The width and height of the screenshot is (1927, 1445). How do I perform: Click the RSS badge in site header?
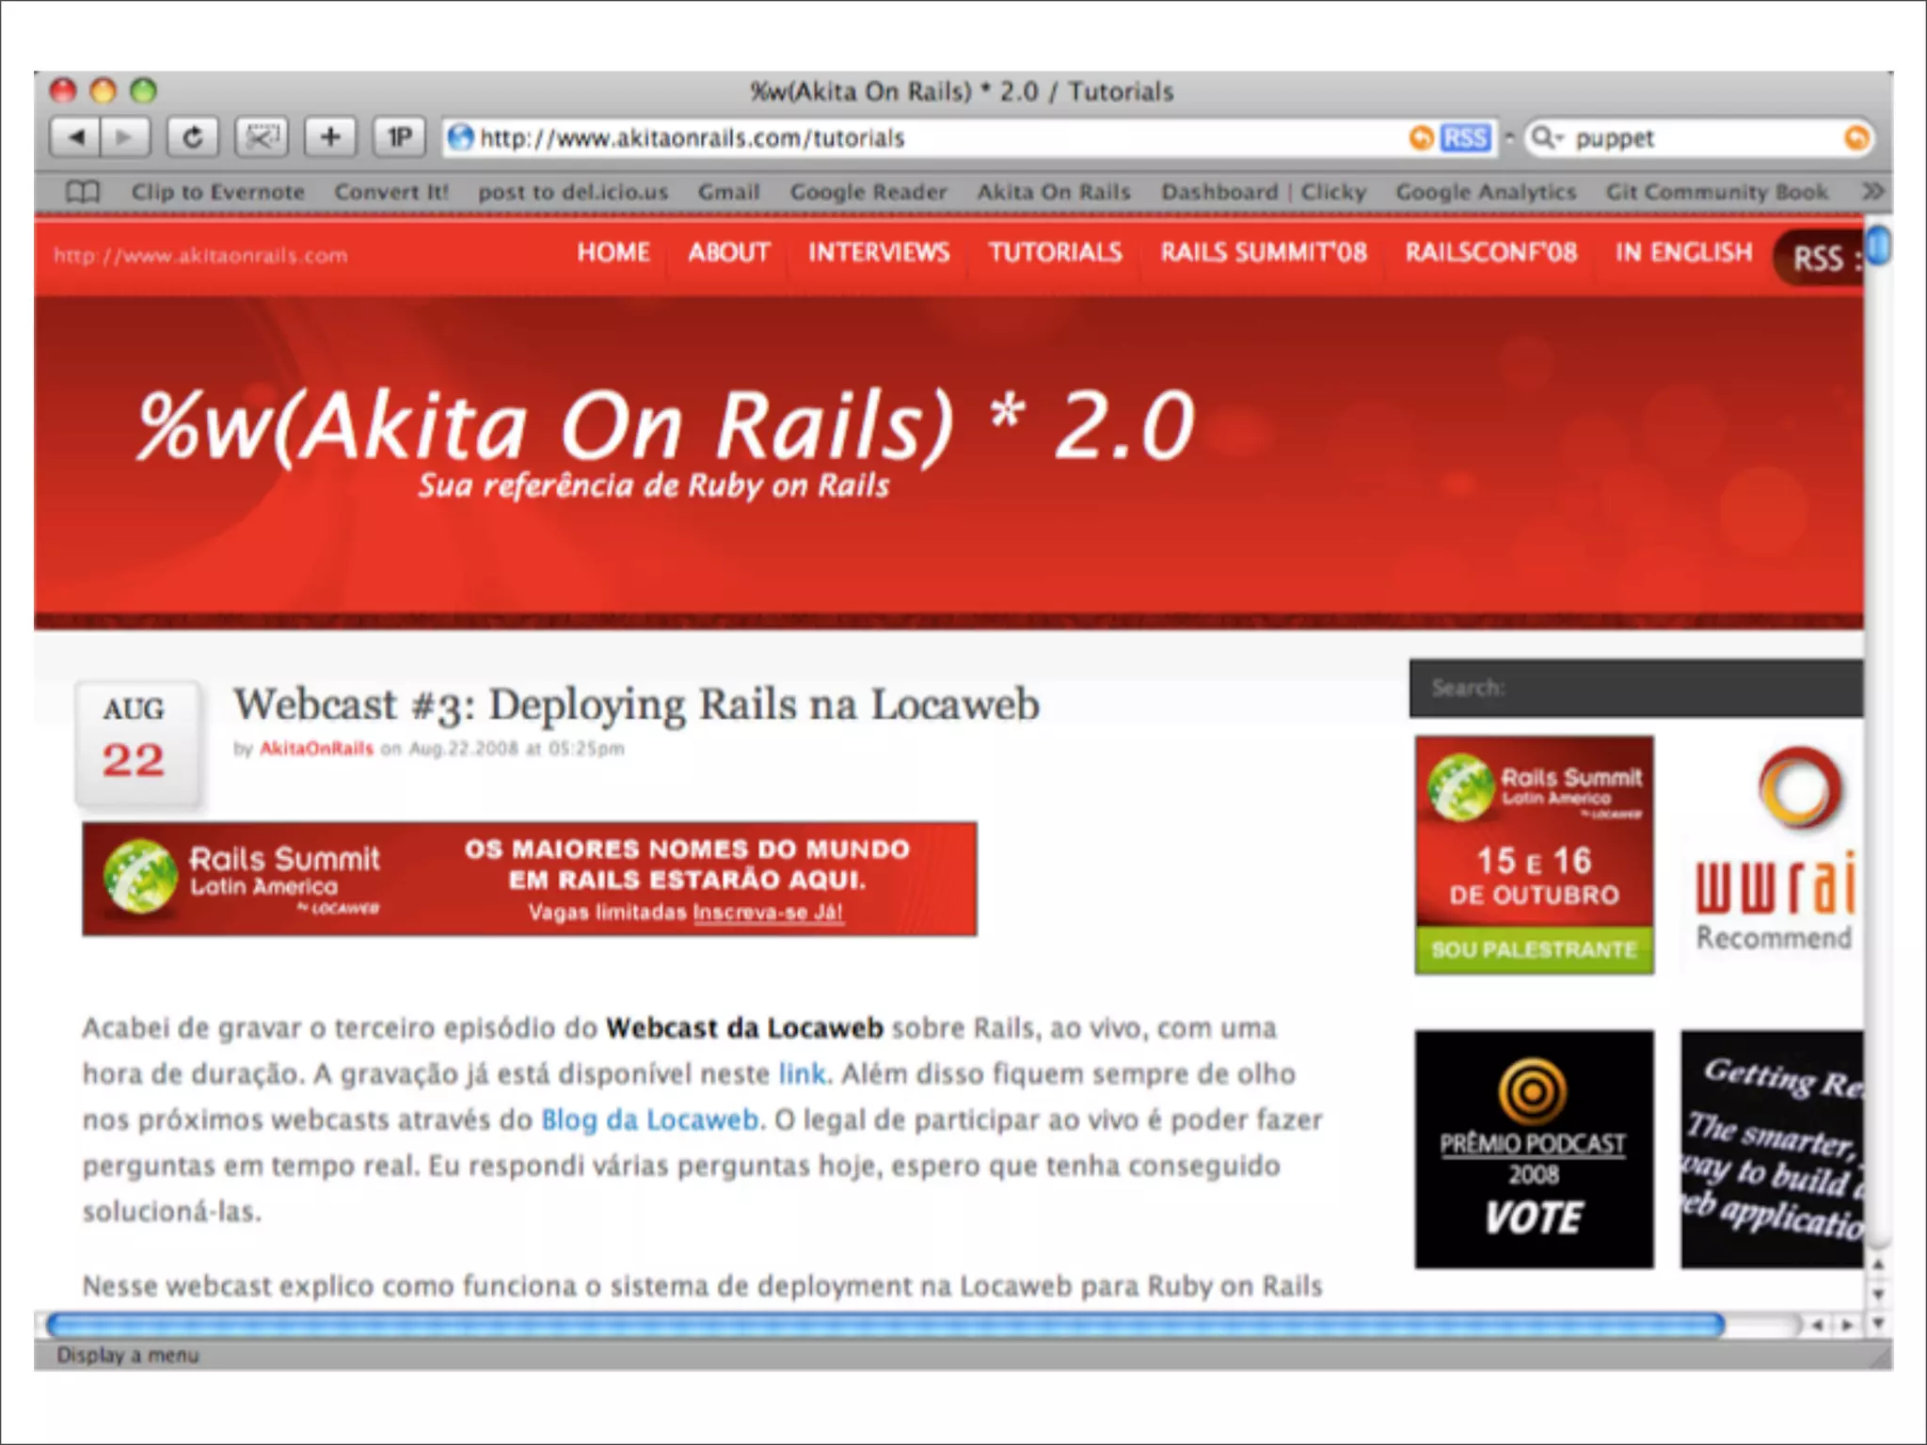coord(1818,258)
